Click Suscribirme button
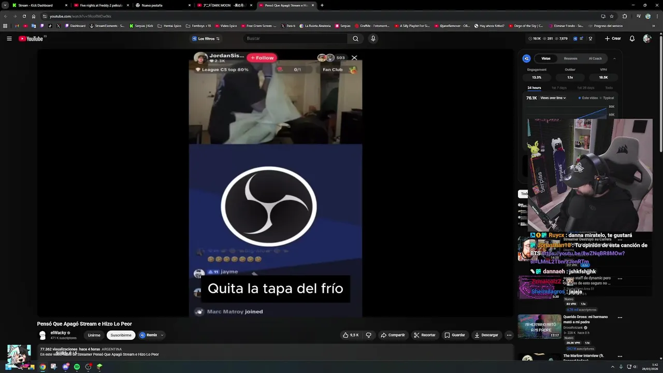The height and width of the screenshot is (373, 663). click(121, 335)
